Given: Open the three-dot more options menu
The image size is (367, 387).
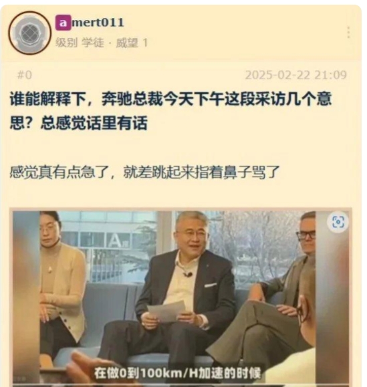Looking at the screenshot, I should [348, 33].
